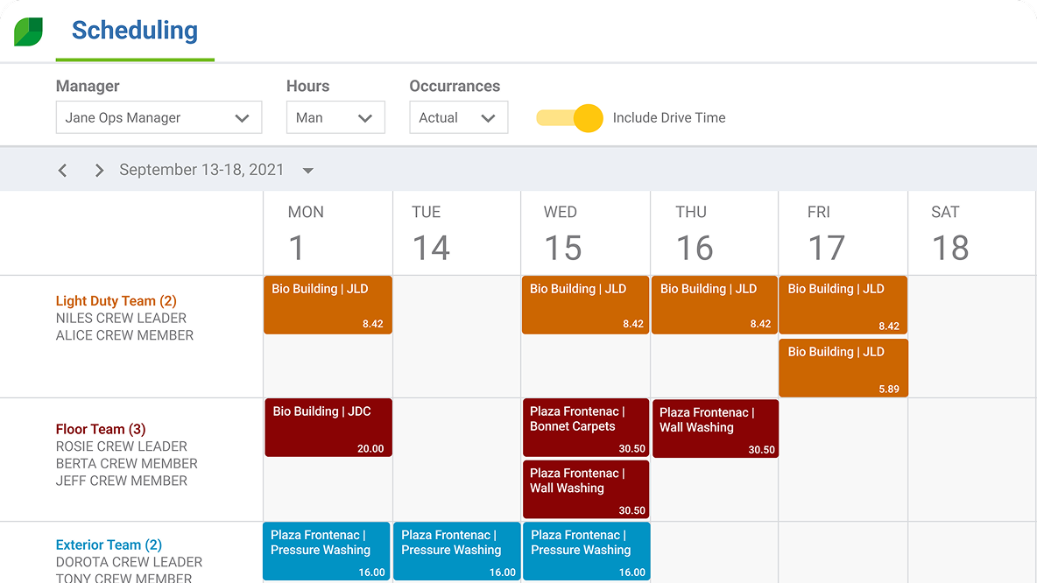Screen dimensions: 1037x583
Task: Open the Floor Team group
Action: click(x=100, y=429)
